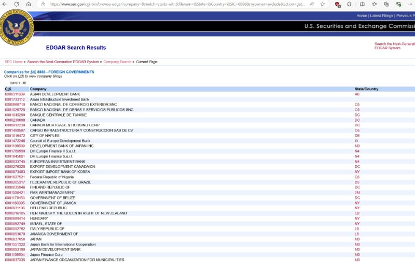Viewport: 415px width, 262px height.
Task: Open CIK for Hungary
Action: (x=15, y=219)
